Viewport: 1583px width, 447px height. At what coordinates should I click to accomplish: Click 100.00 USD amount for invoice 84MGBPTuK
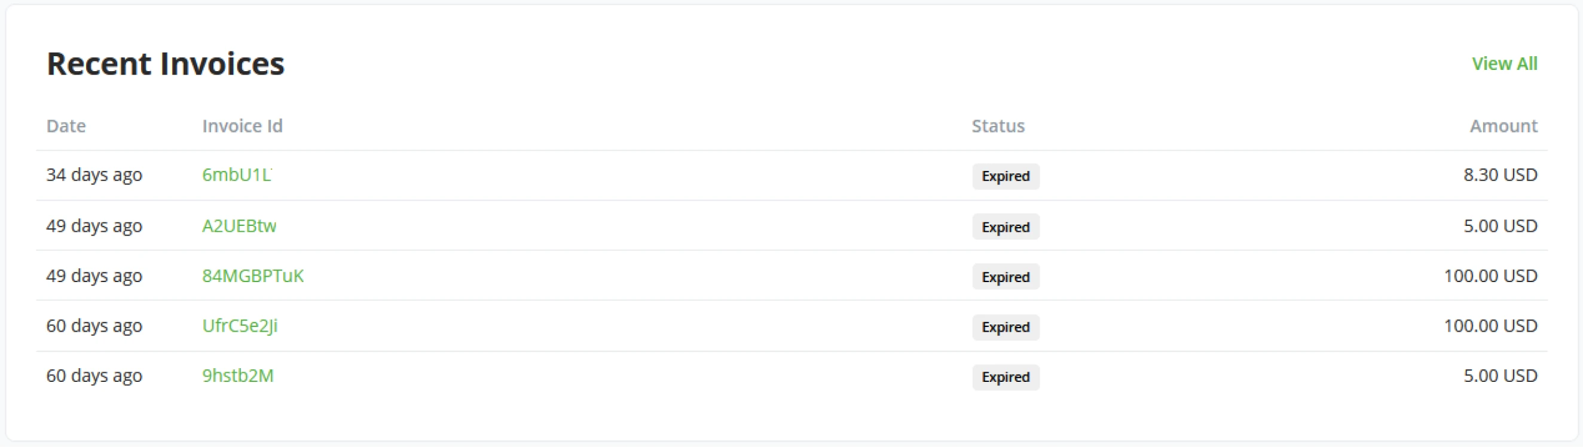pyautogui.click(x=1490, y=275)
